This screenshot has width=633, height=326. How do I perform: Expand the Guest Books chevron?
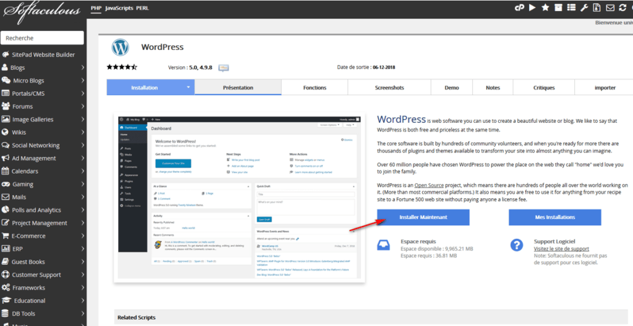(83, 261)
